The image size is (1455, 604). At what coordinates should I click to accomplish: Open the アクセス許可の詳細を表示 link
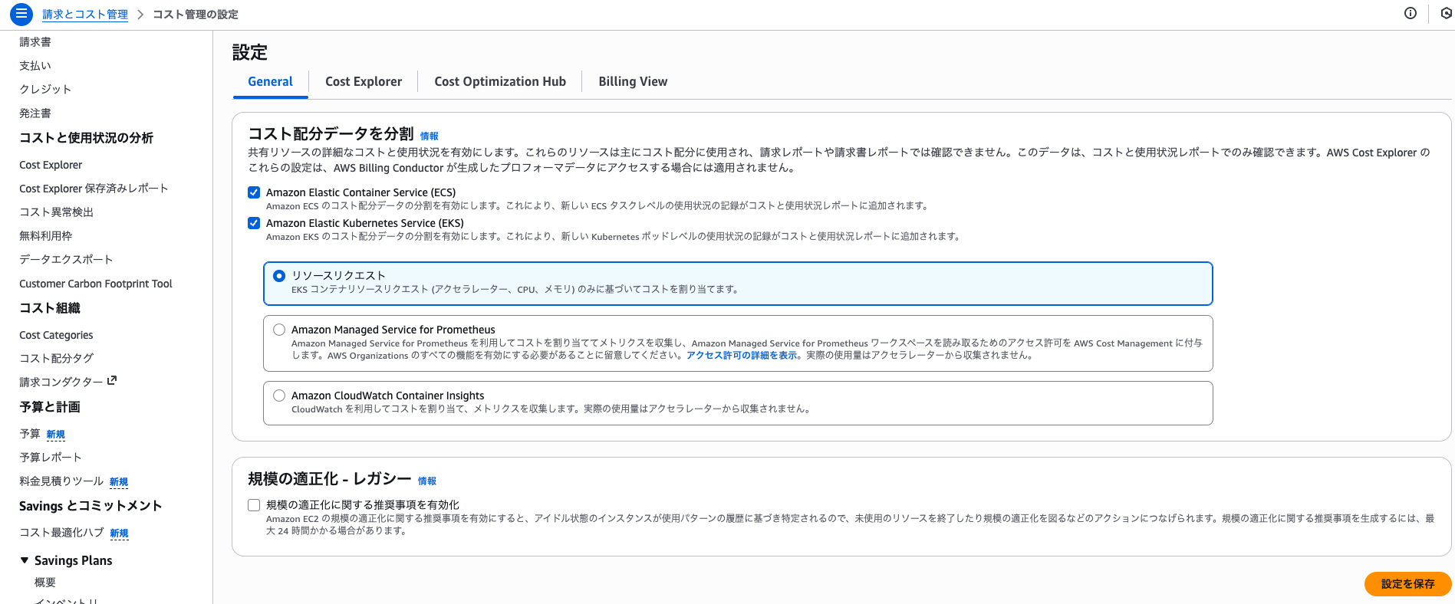pyautogui.click(x=742, y=355)
